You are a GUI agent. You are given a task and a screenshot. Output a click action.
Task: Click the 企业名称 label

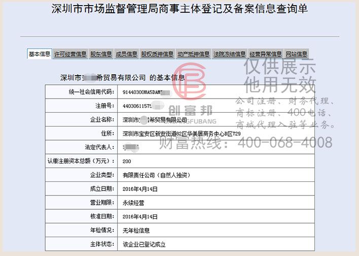pos(102,119)
